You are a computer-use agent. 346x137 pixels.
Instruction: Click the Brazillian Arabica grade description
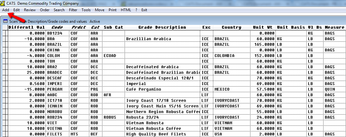[149, 39]
